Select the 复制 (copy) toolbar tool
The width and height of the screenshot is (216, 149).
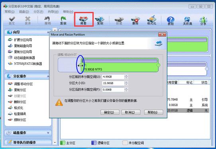pos(100,20)
